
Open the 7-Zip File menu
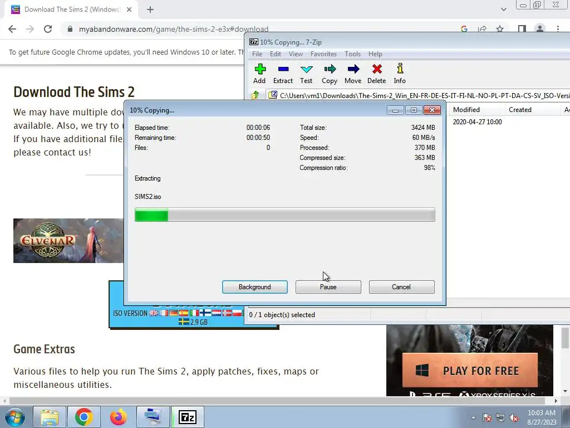(x=257, y=54)
